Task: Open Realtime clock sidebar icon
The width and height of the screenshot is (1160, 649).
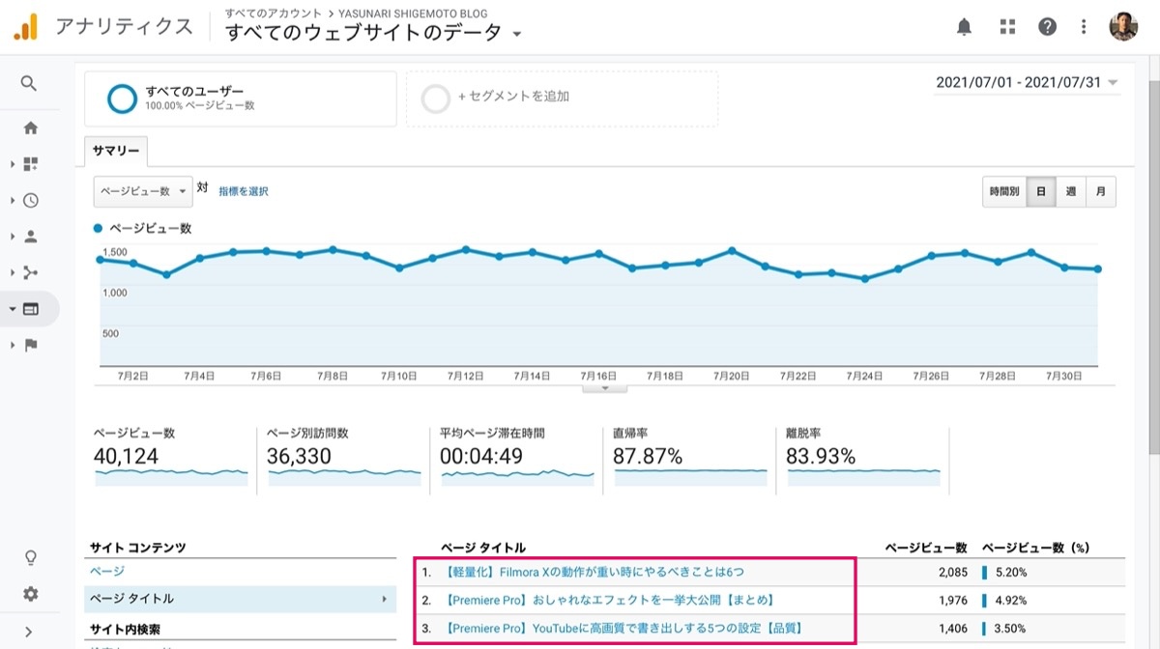Action: 31,201
